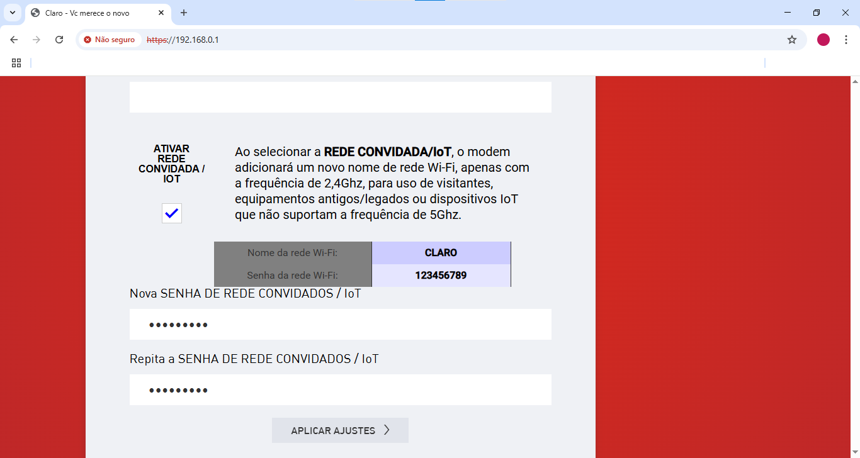Close the Chrome window
The width and height of the screenshot is (860, 458).
pos(846,13)
